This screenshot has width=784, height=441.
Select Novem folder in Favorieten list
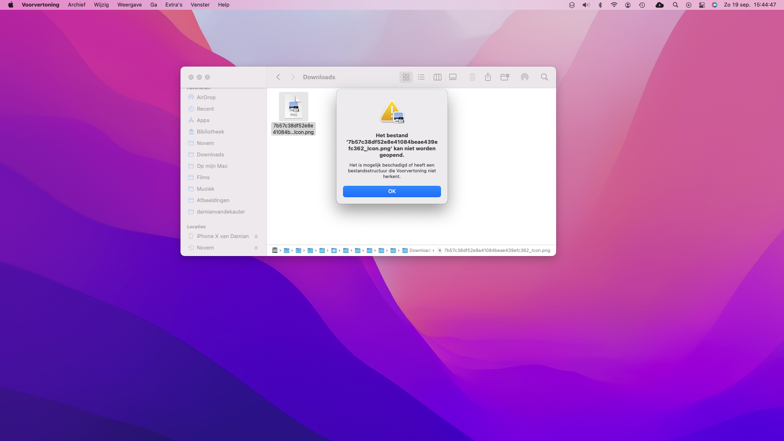click(223, 143)
